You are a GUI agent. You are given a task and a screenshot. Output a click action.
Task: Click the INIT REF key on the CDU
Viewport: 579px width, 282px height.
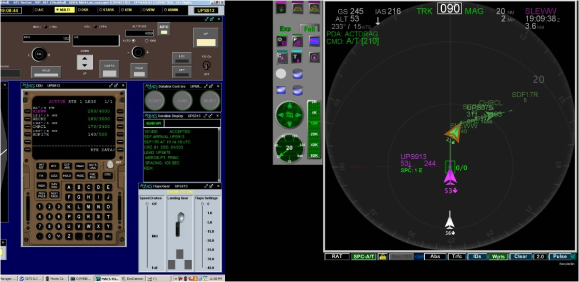click(42, 166)
